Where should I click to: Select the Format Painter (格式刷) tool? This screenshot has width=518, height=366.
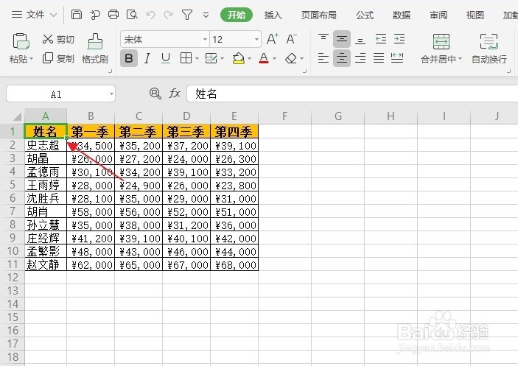tap(95, 49)
